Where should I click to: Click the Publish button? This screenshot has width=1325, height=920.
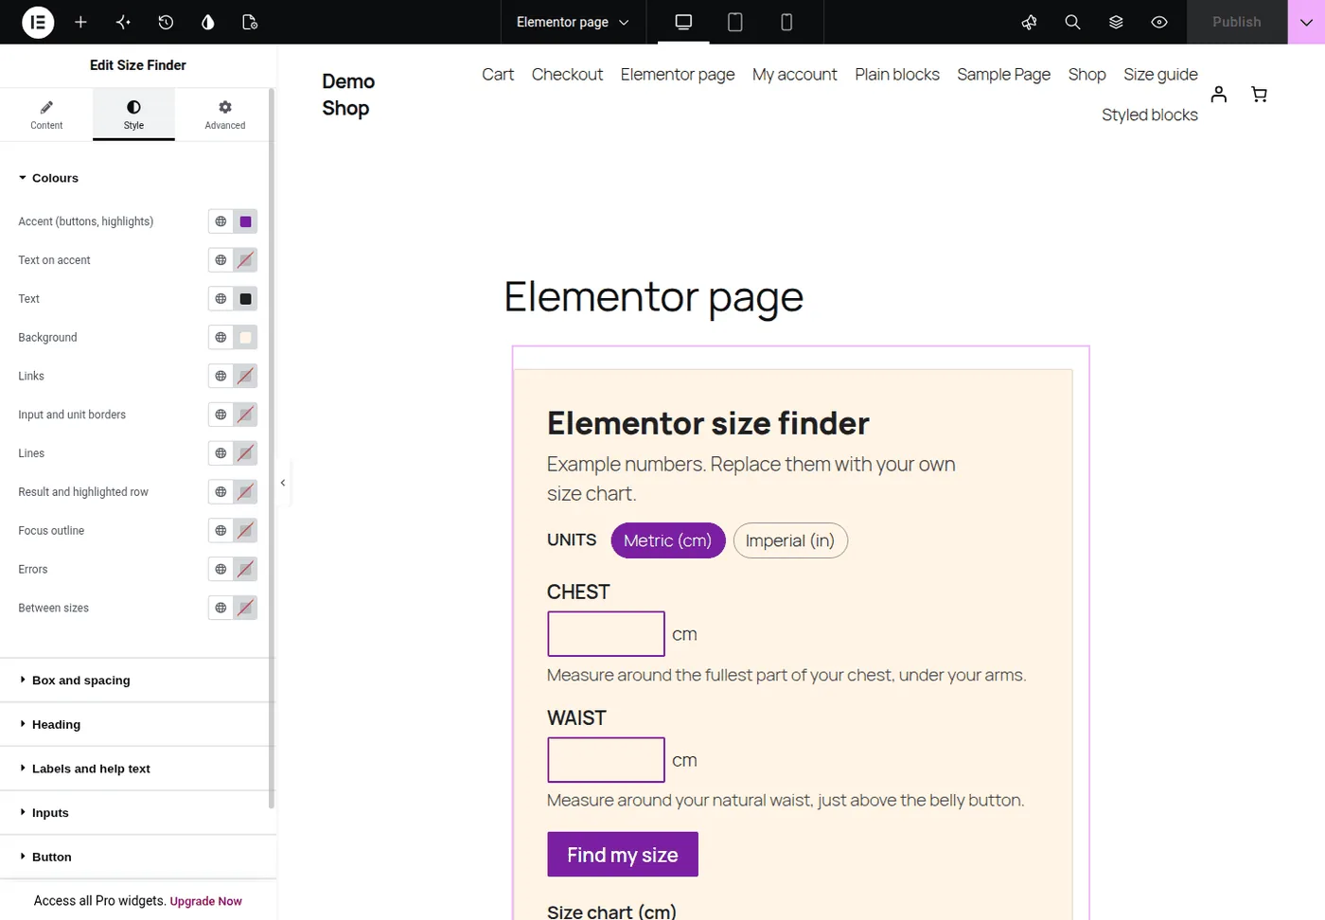tap(1237, 22)
